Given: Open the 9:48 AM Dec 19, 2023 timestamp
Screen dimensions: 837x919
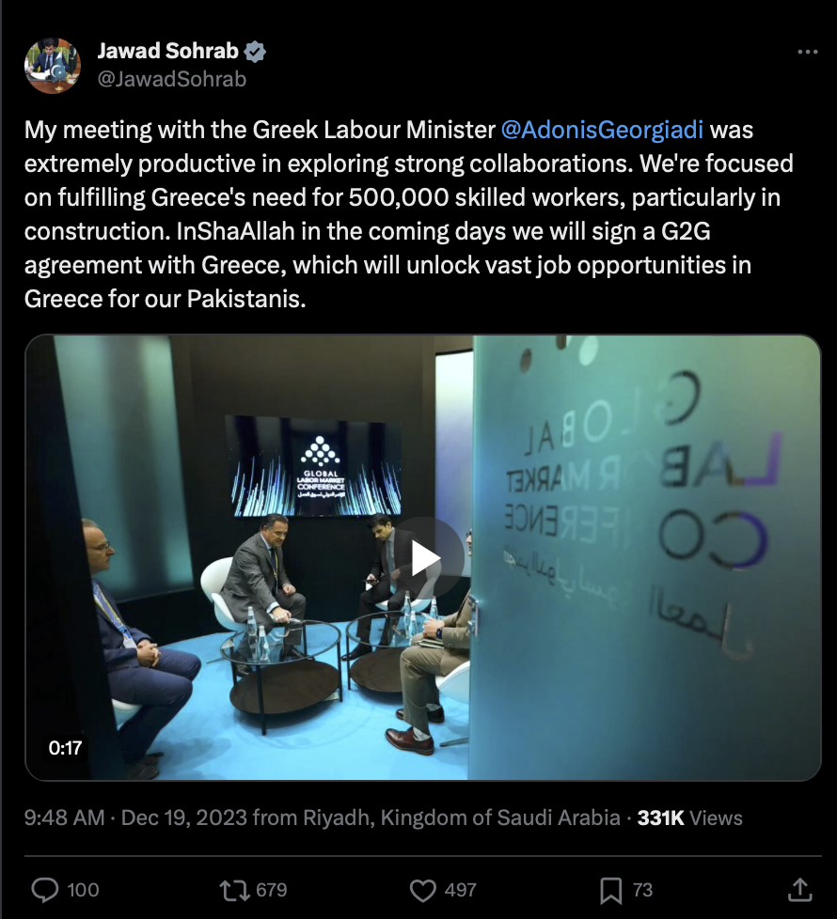Looking at the screenshot, I should pos(135,818).
